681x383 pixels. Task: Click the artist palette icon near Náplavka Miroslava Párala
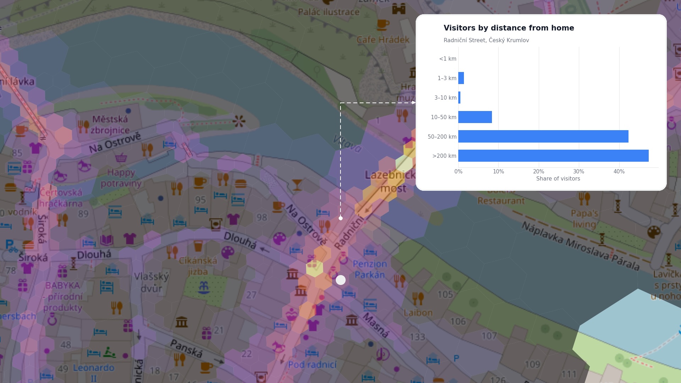(654, 232)
